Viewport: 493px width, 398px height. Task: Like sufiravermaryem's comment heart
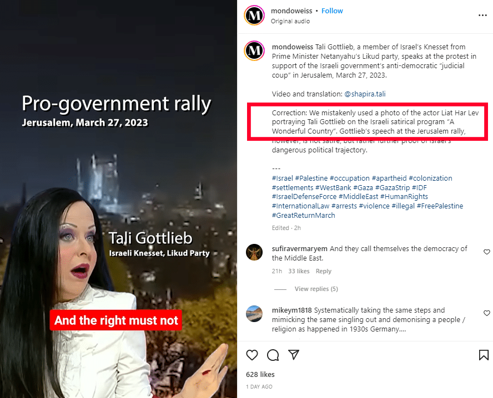click(487, 252)
